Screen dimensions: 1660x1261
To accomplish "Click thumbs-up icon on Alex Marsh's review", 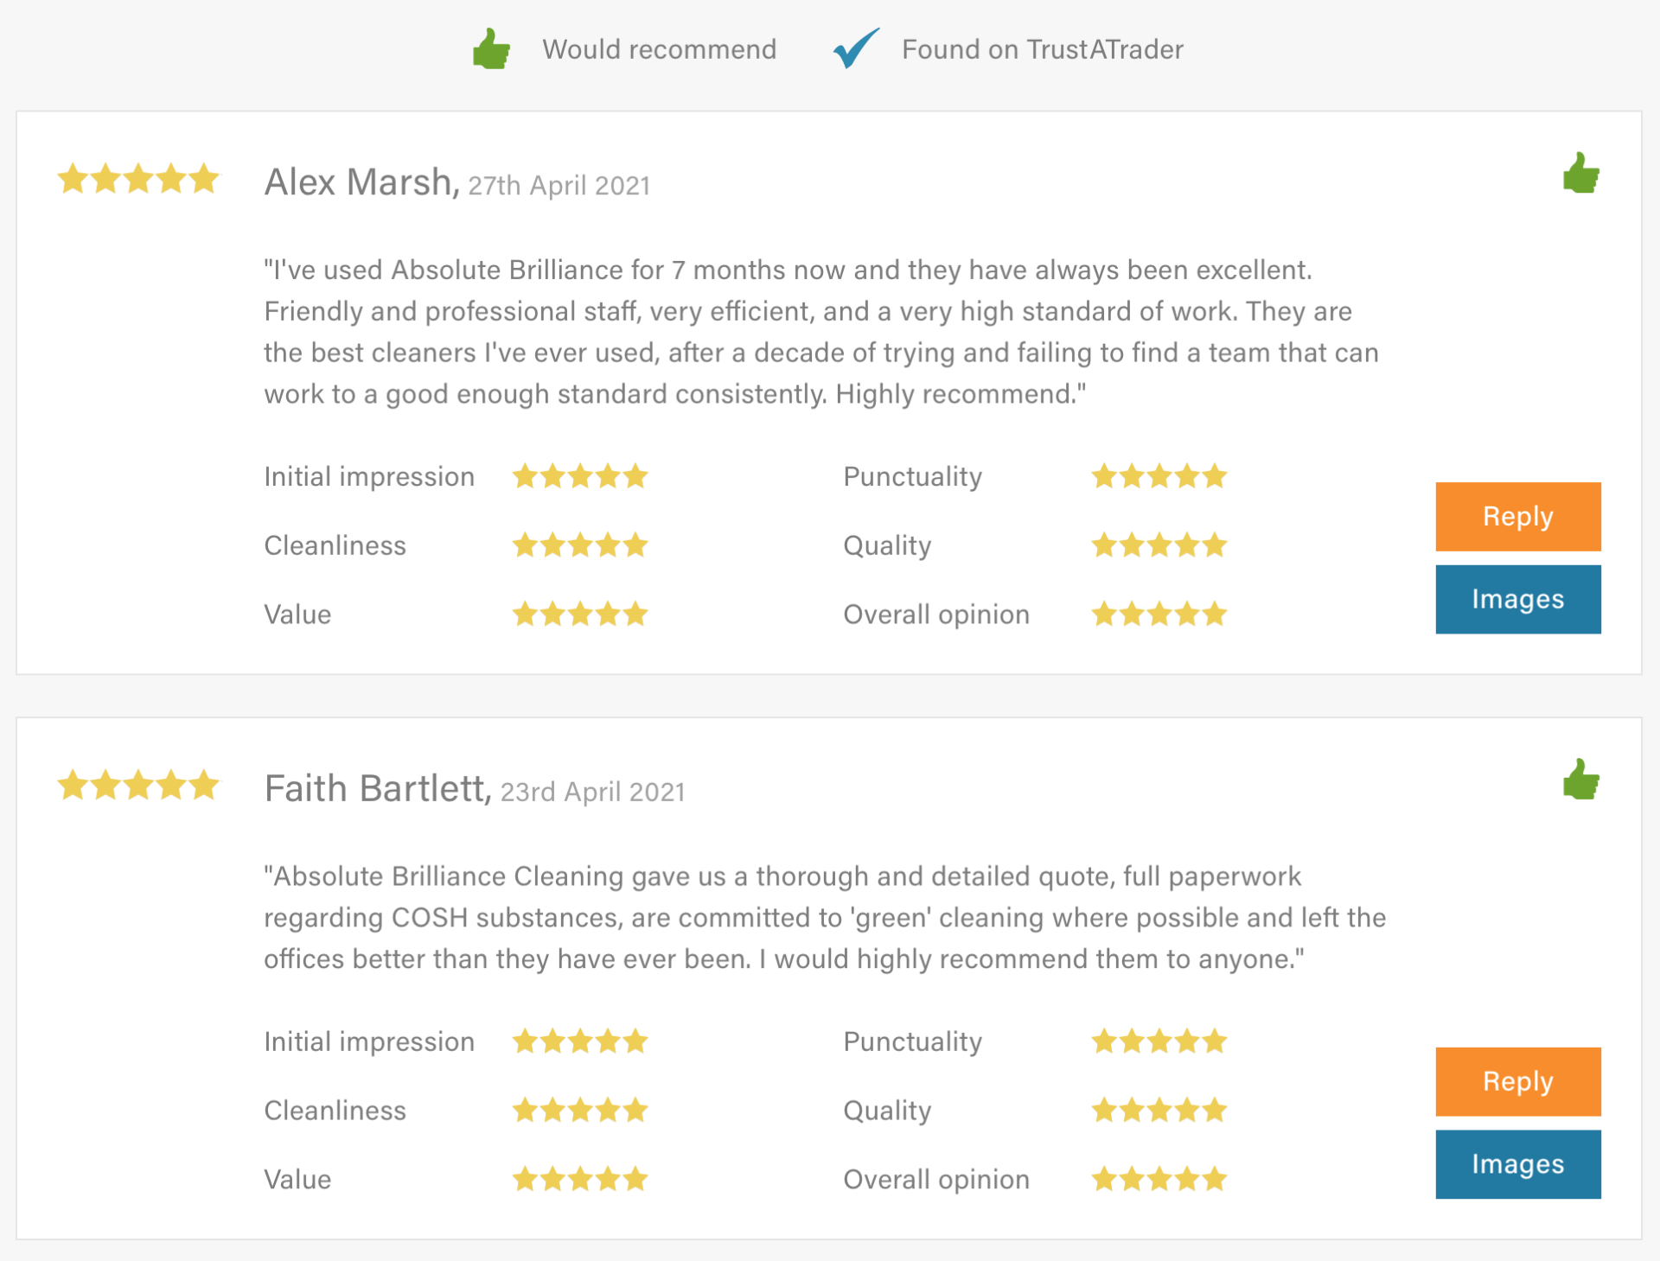I will pyautogui.click(x=1580, y=174).
